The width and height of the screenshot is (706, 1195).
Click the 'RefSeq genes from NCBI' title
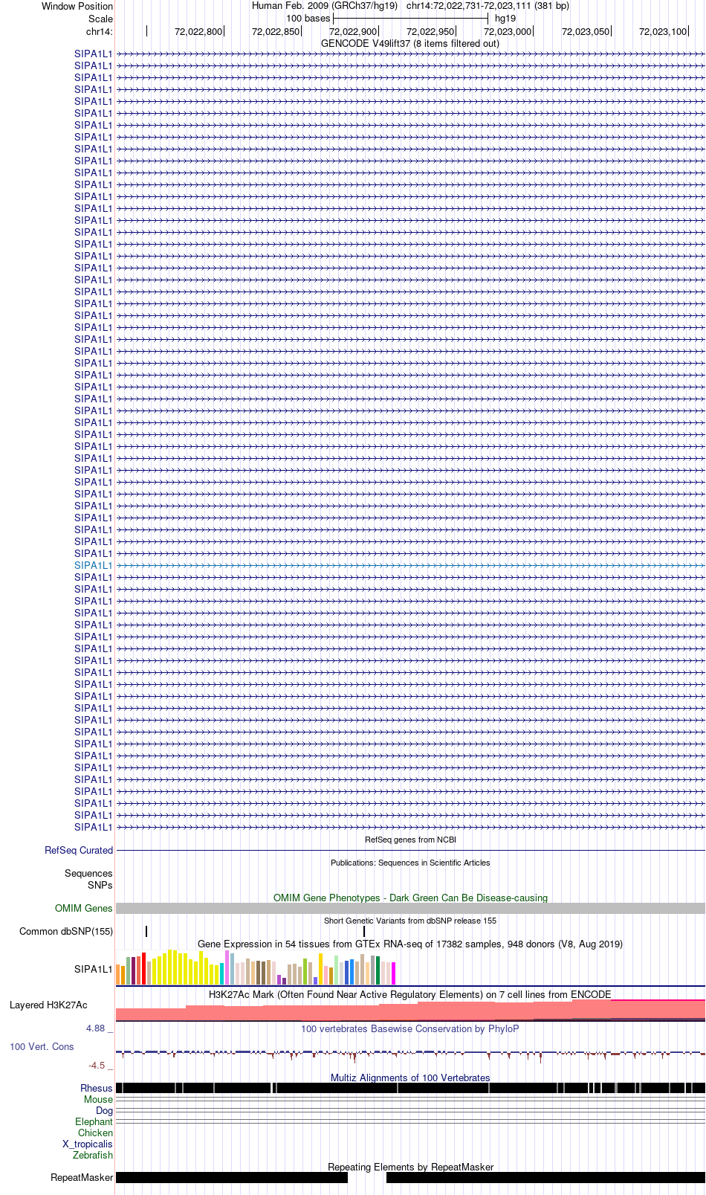point(410,840)
